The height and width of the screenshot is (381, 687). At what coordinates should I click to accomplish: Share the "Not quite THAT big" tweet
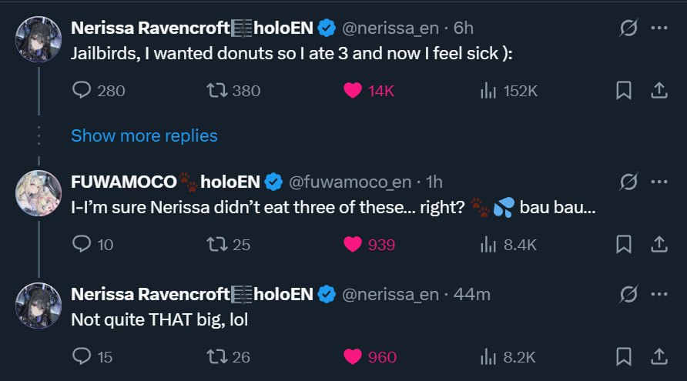tap(659, 356)
